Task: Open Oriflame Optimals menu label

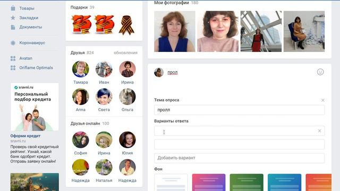Action: (36, 68)
